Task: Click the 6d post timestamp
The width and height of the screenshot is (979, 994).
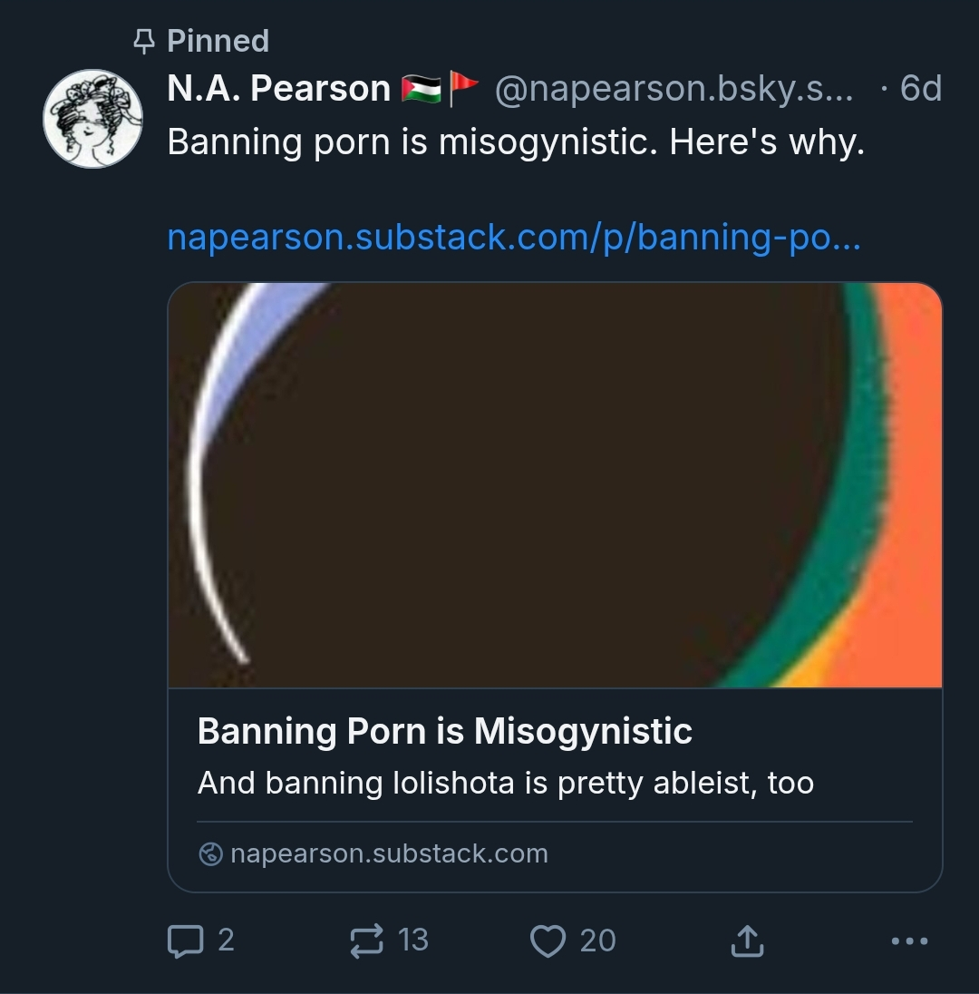Action: [x=920, y=89]
